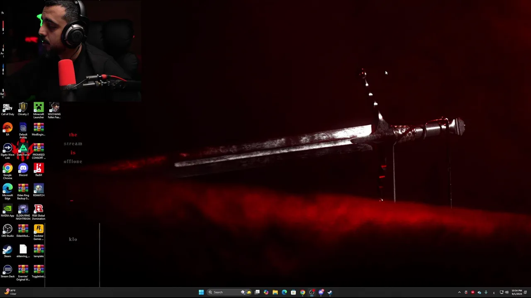The image size is (531, 298).
Task: Select the Enemies' Original W archive icon
Action: (x=23, y=273)
